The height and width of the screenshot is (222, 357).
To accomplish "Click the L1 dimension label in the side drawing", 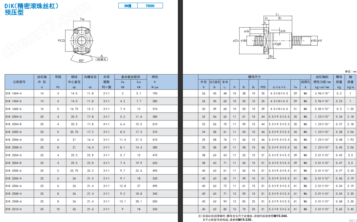I will 277,14.
